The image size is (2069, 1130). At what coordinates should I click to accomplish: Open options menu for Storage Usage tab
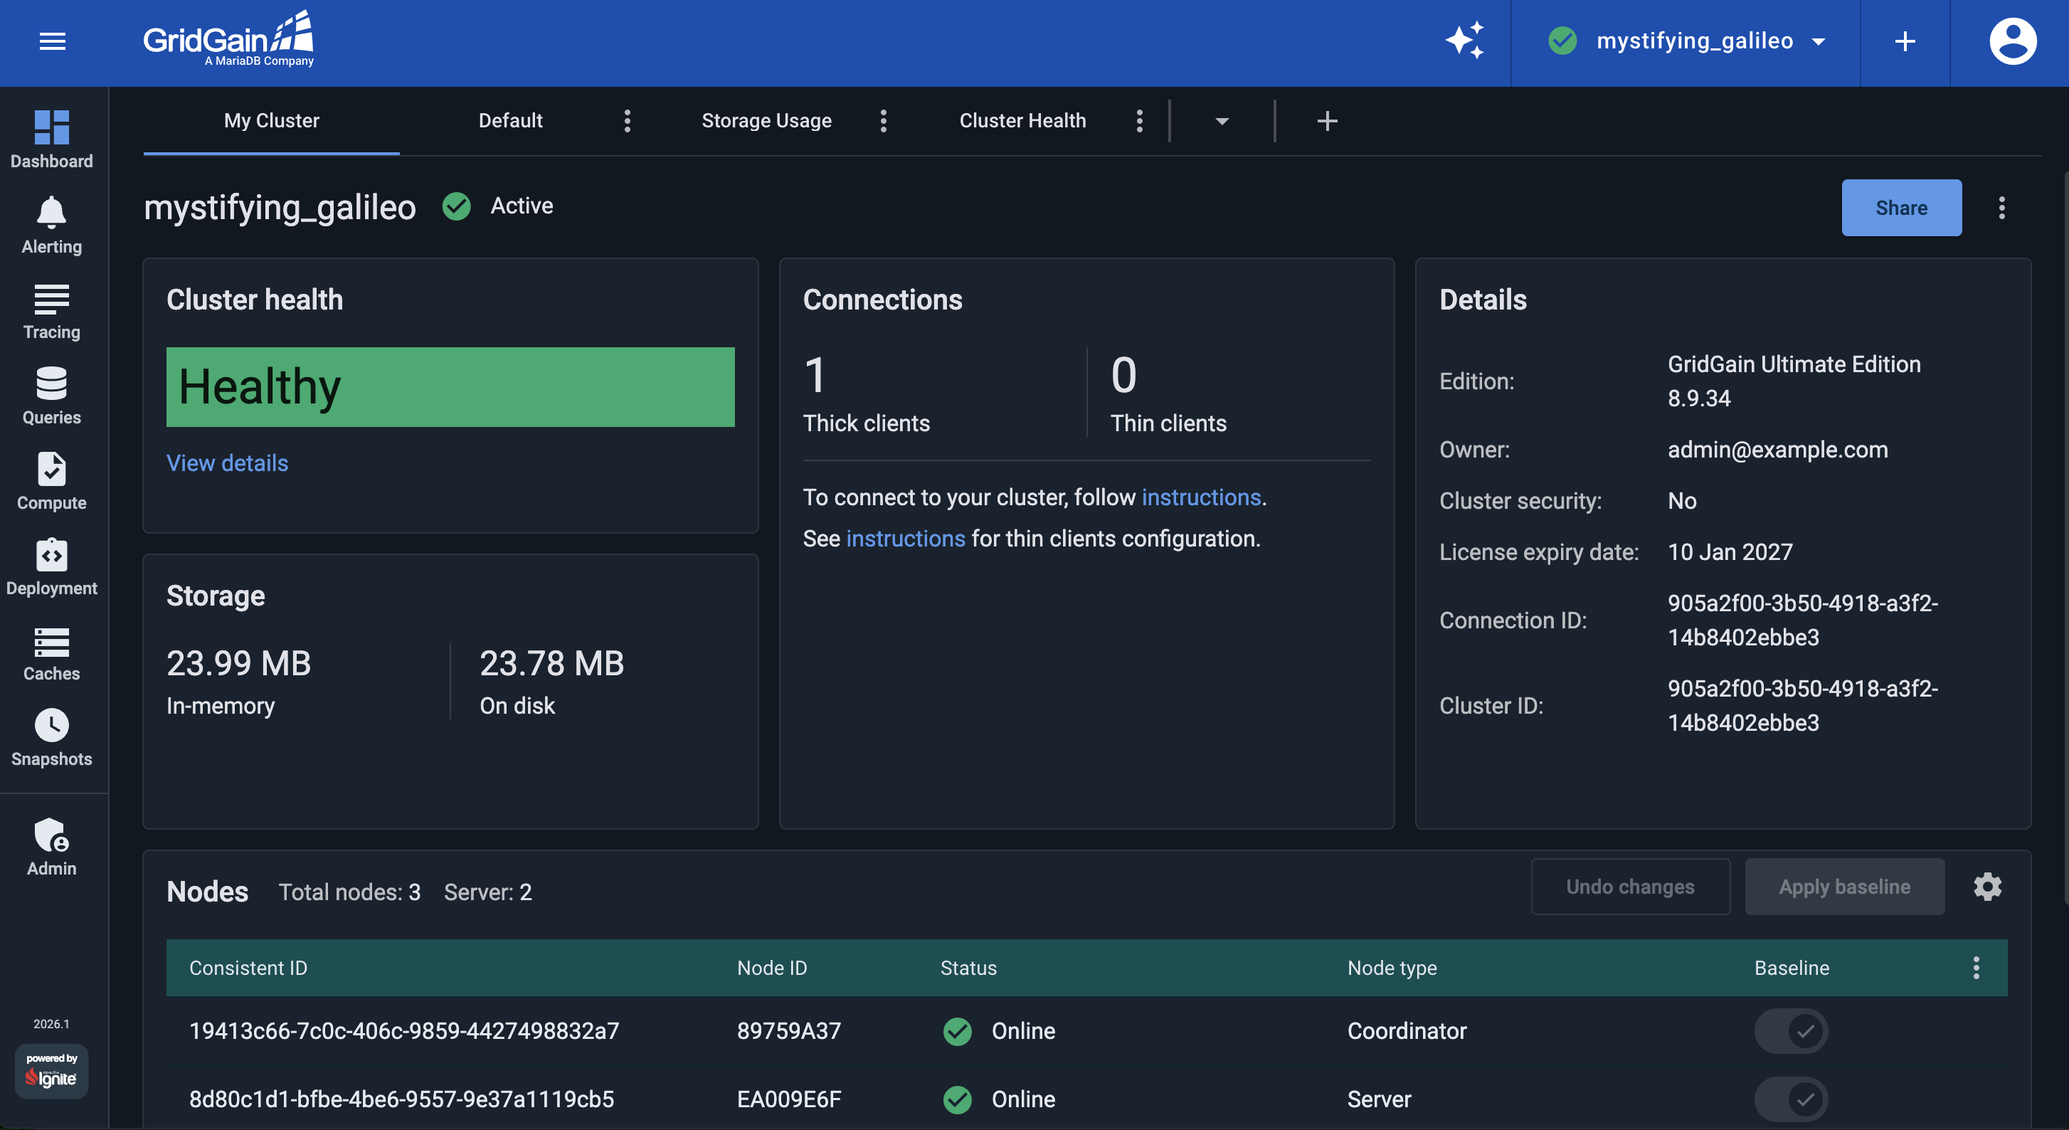click(x=883, y=120)
